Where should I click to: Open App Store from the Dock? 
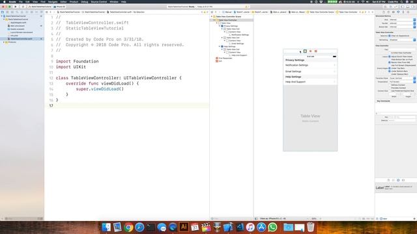[x=261, y=227]
